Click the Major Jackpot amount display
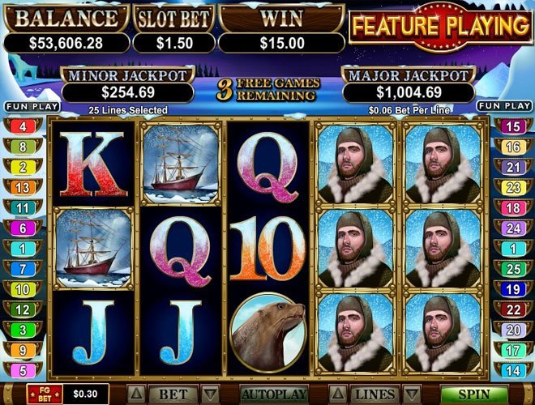Screen dimensions: 535x405 [x=409, y=92]
